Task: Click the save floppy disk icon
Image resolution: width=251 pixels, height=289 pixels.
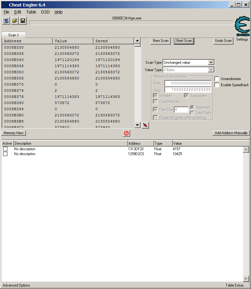Action: 23,21
